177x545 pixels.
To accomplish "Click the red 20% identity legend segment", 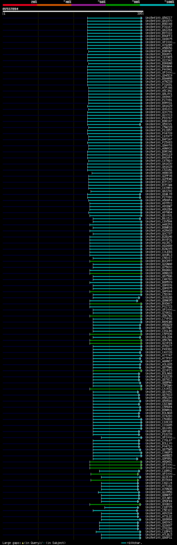I will (20, 5).
